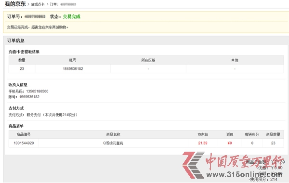Select the 数量 column header
The image size is (289, 183).
[22, 60]
